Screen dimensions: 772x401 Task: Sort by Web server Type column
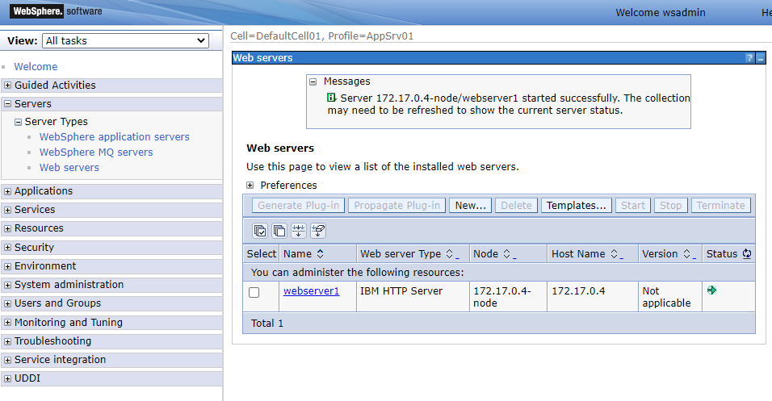(x=450, y=254)
